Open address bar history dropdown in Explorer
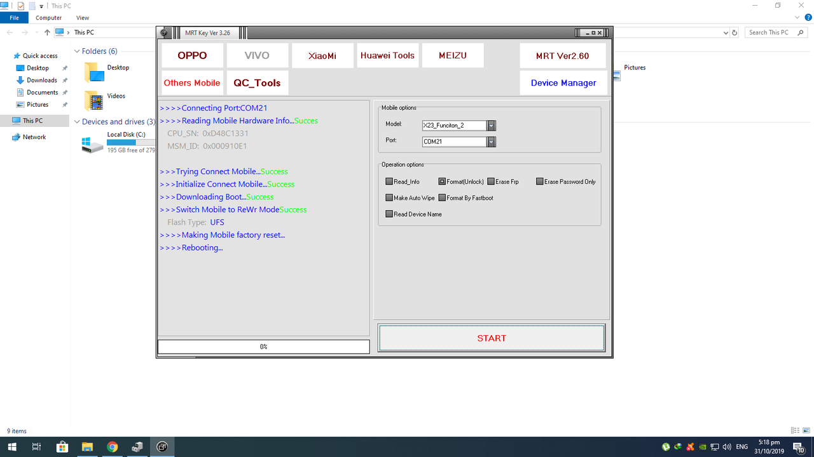 pos(726,32)
